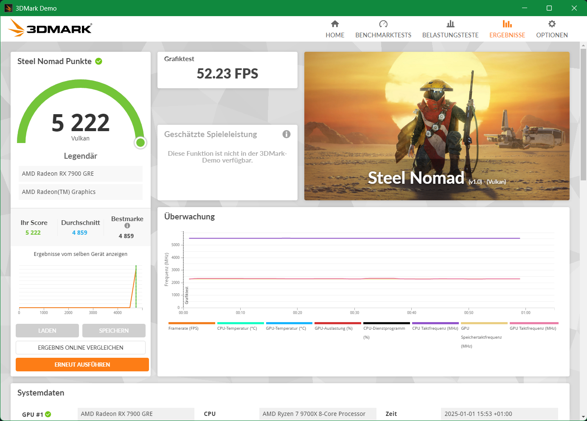This screenshot has width=587, height=421.
Task: Toggle CPU Taktfrequenz (MHz) legend series
Action: click(x=435, y=326)
